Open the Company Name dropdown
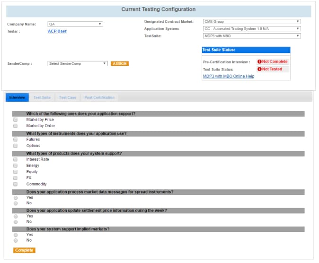 coord(75,24)
